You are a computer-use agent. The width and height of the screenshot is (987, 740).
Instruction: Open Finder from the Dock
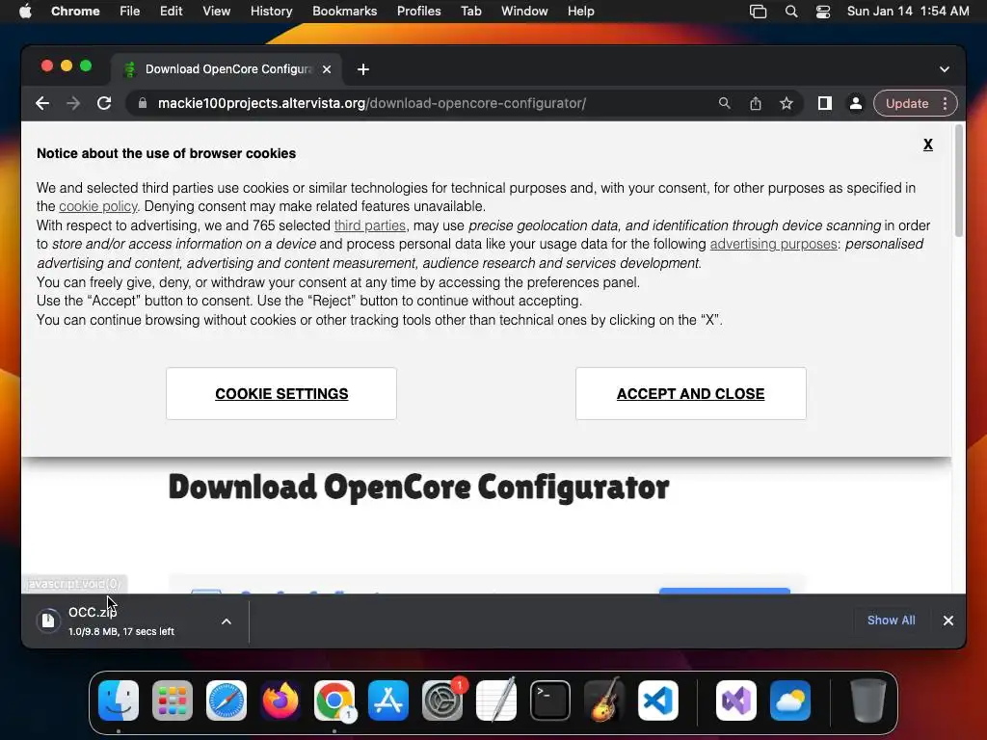(119, 700)
